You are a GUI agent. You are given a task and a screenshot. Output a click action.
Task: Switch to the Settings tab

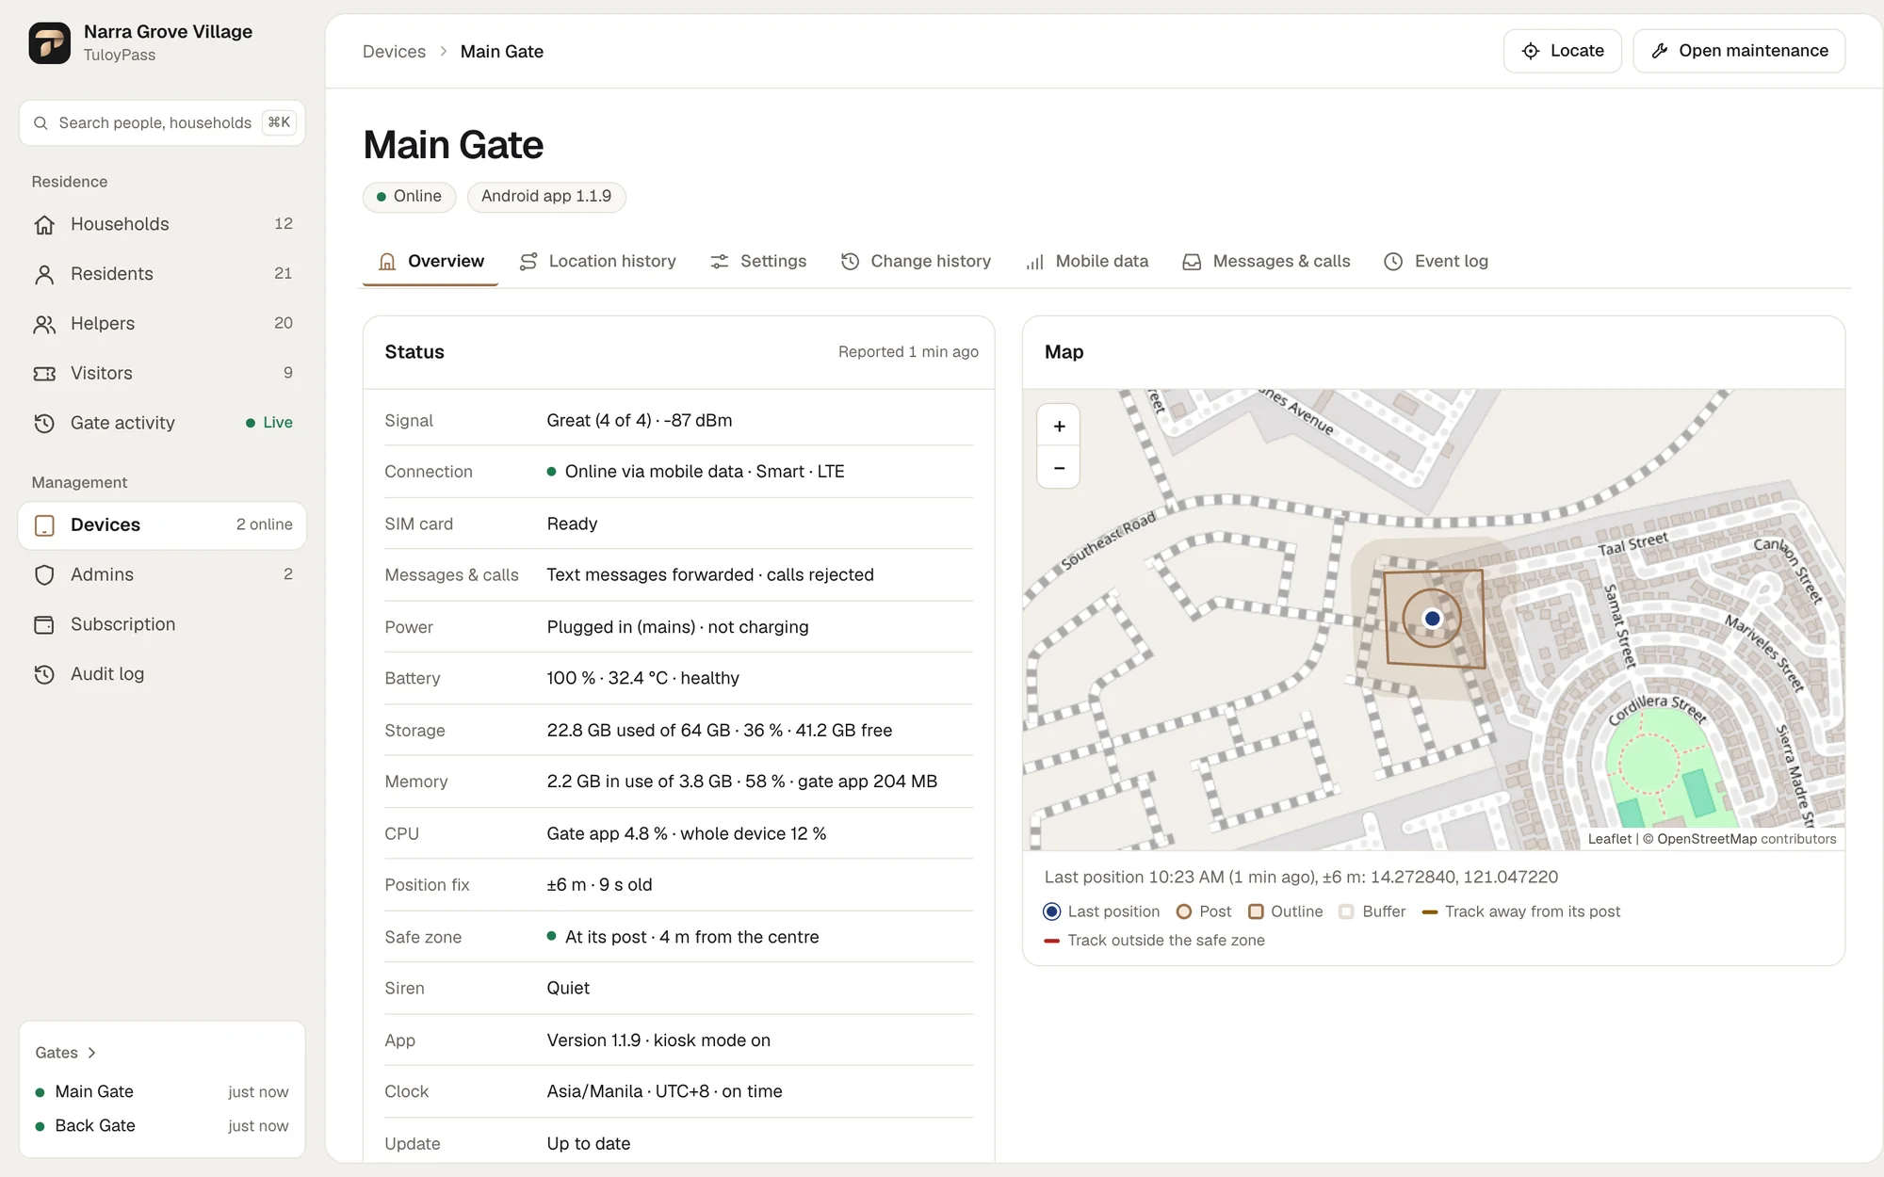pyautogui.click(x=758, y=262)
